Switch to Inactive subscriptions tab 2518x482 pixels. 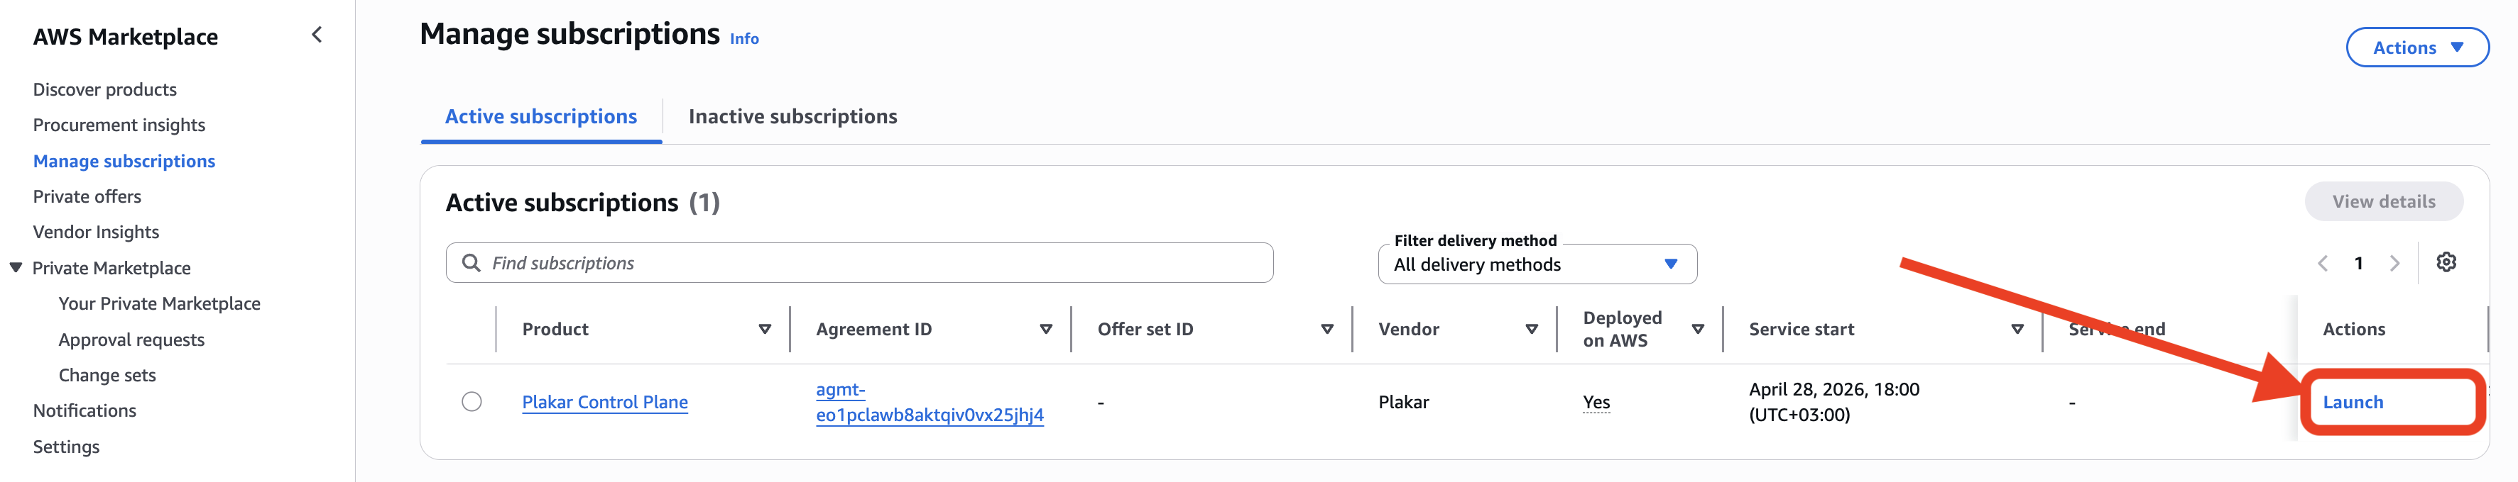tap(792, 117)
